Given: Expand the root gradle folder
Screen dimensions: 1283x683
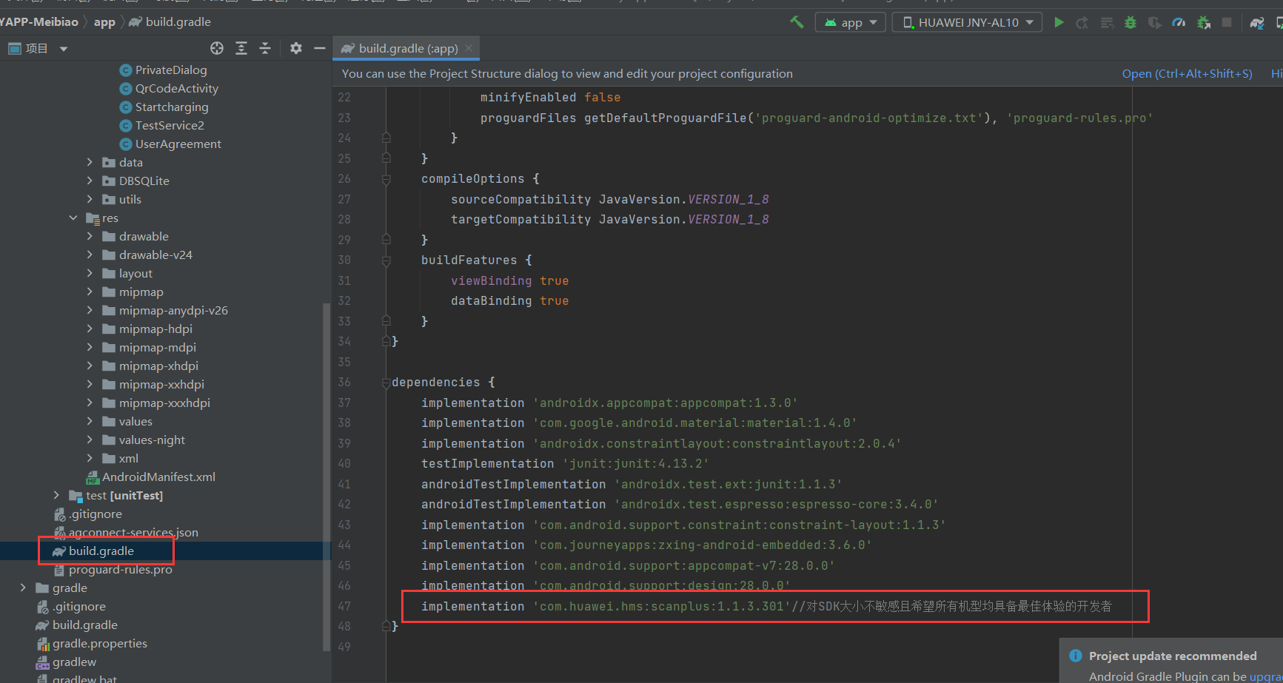Looking at the screenshot, I should point(23,588).
